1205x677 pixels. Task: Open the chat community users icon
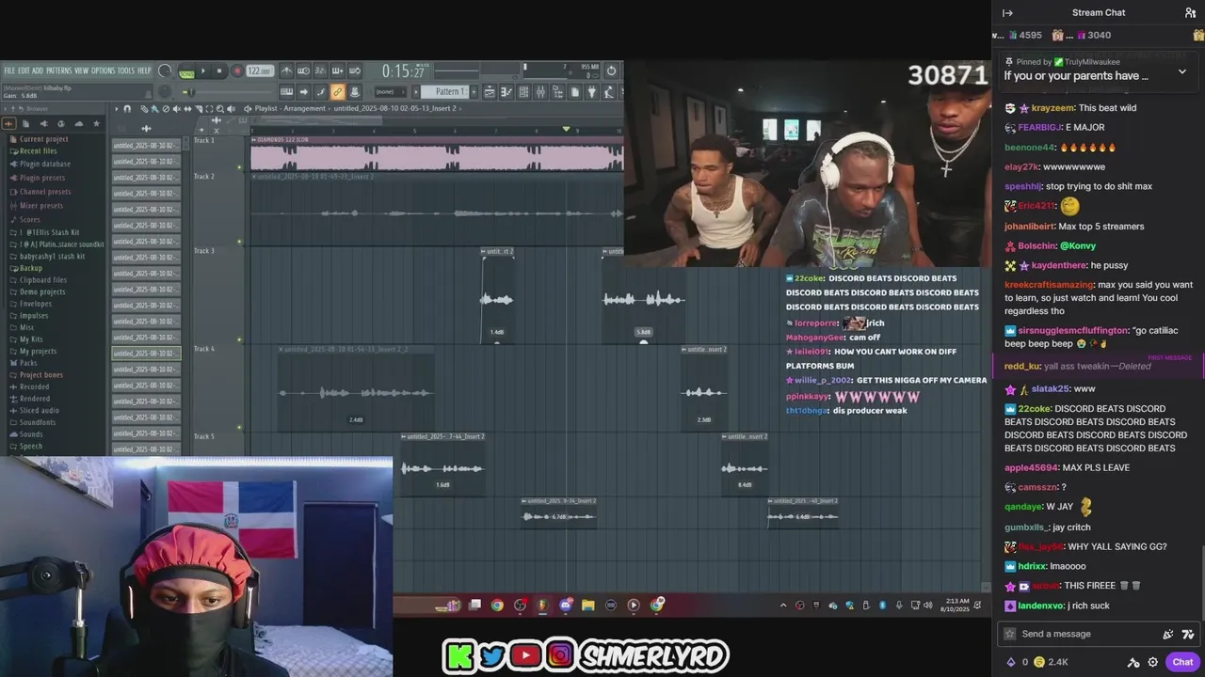point(1190,12)
